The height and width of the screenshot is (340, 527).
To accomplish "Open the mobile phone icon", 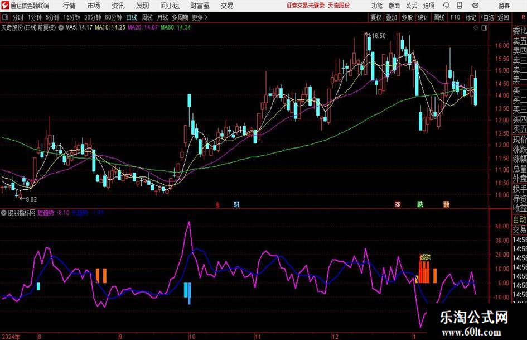I will pyautogui.click(x=460, y=6).
